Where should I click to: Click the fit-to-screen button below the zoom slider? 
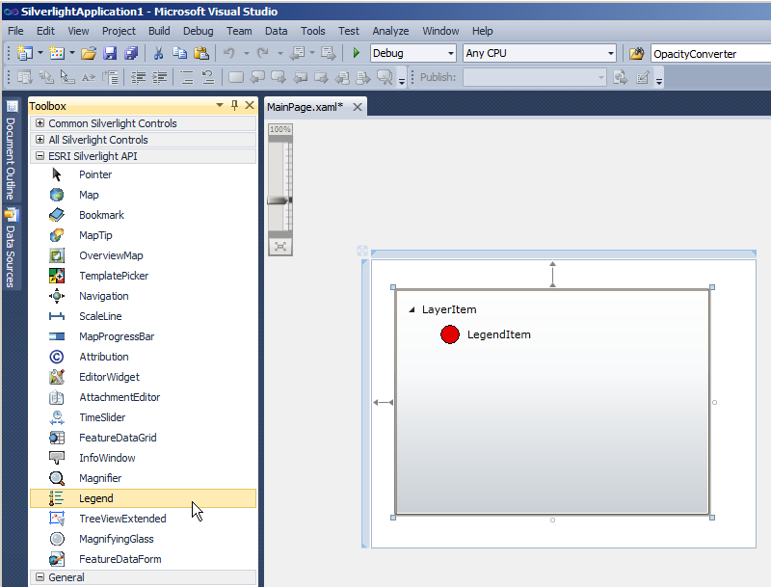coord(279,245)
